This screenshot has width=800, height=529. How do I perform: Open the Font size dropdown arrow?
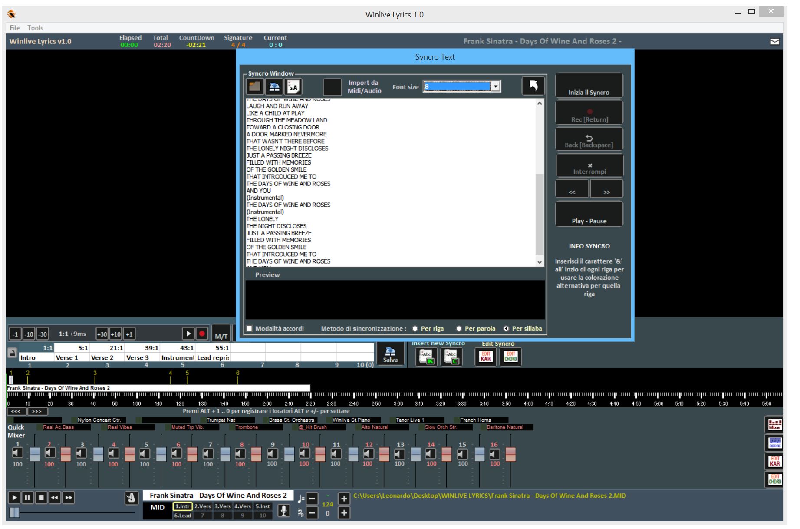pos(495,86)
